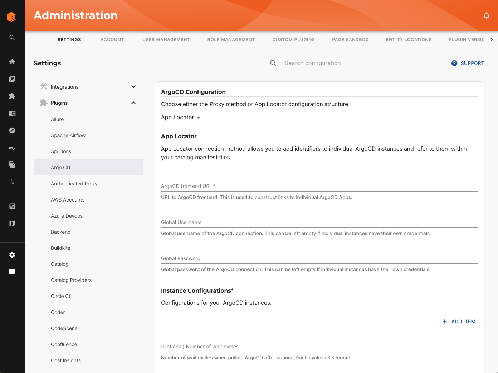Select Api Docs plugin settings

88,151
